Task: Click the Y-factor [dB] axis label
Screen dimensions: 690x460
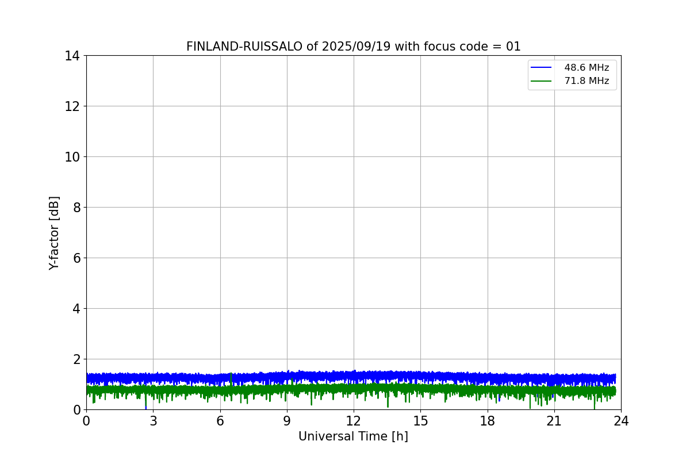Action: point(54,233)
